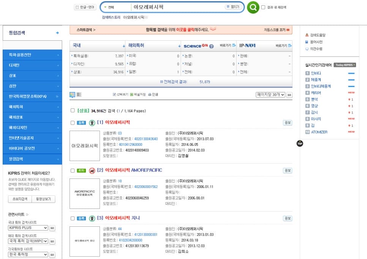Open registration number 4010412960000 link
367x259 pixels.
(x=131, y=145)
